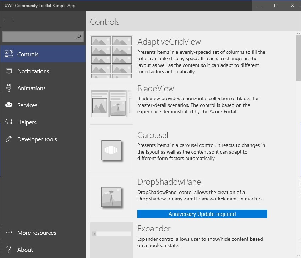
Task: Focus the sidebar search box
Action: tap(43, 37)
